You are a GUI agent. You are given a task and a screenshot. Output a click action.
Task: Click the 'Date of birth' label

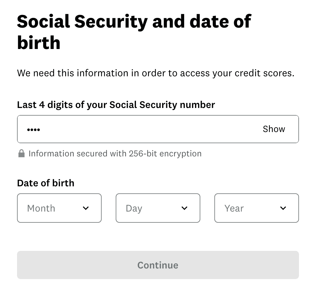46,183
